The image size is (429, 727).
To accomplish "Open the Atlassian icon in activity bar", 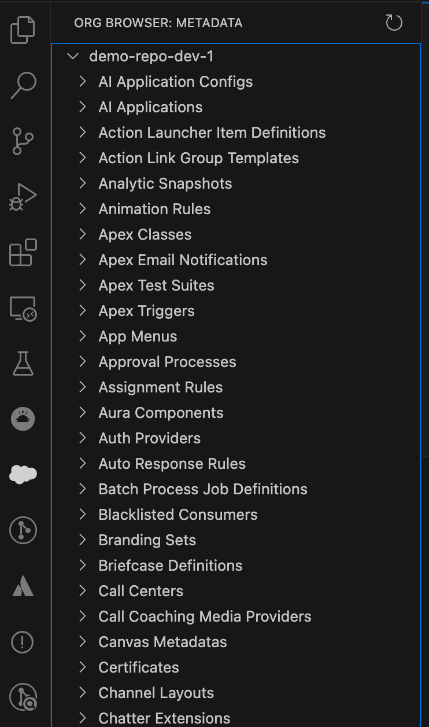I will pos(23,586).
